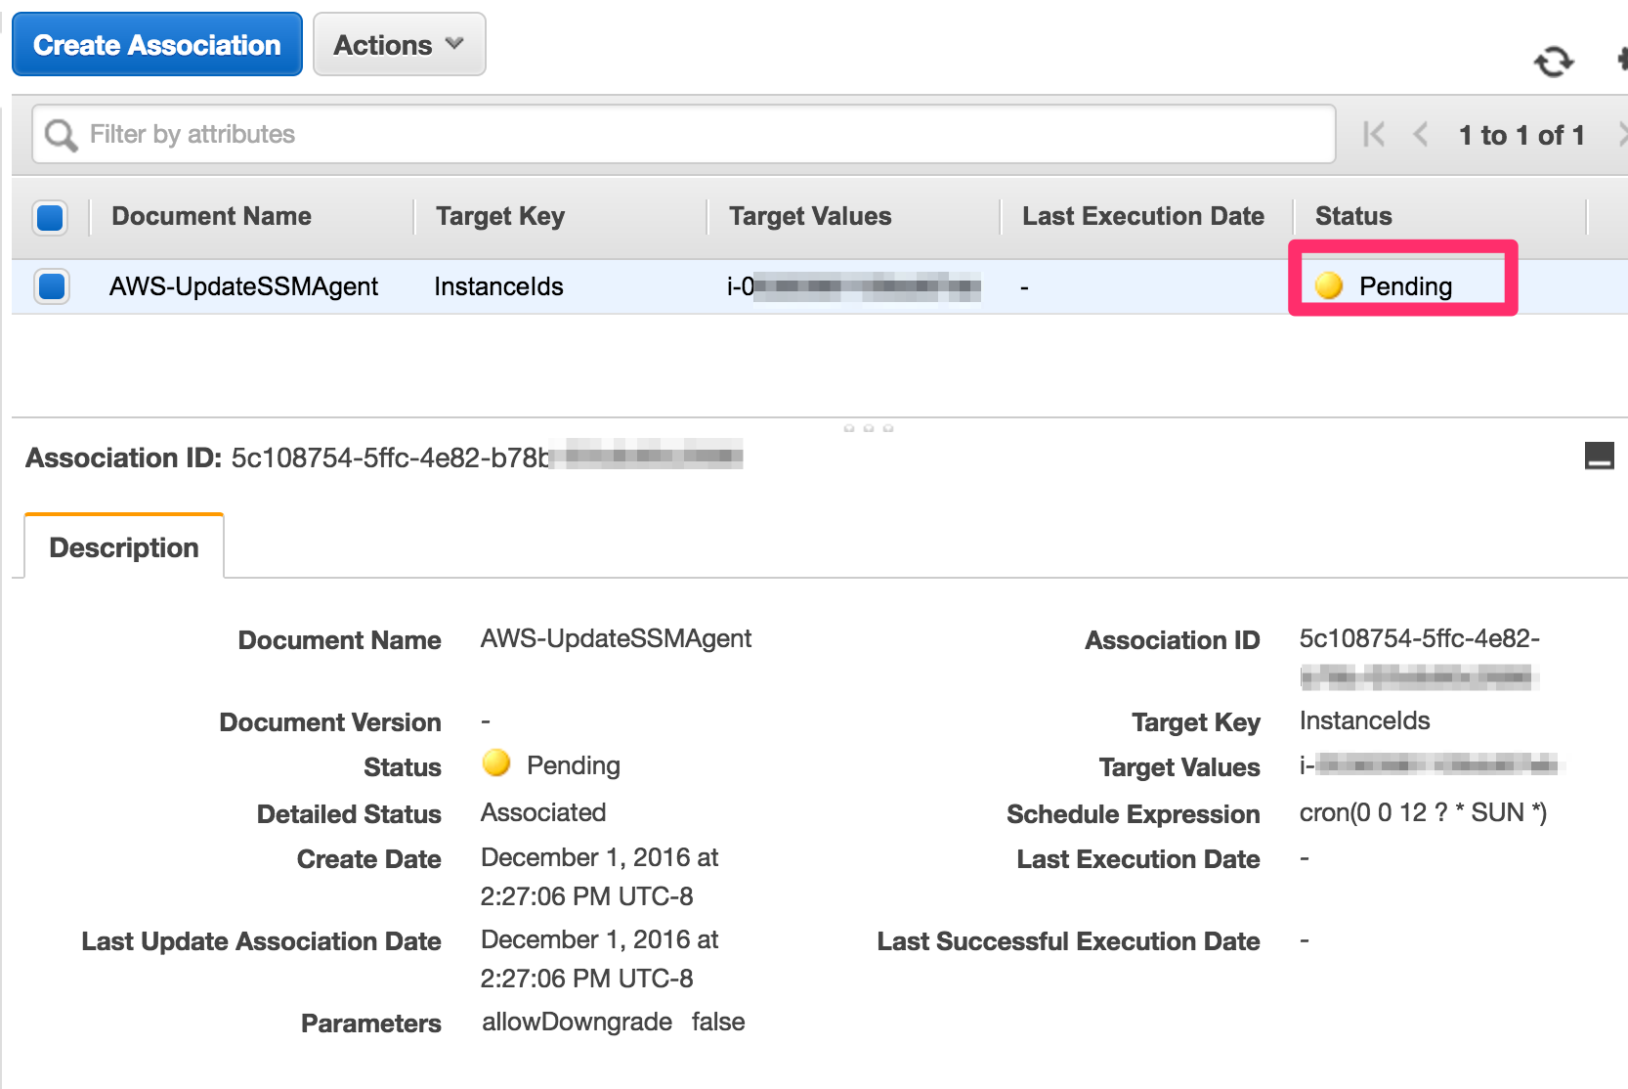Go to the next results page

point(1622,135)
